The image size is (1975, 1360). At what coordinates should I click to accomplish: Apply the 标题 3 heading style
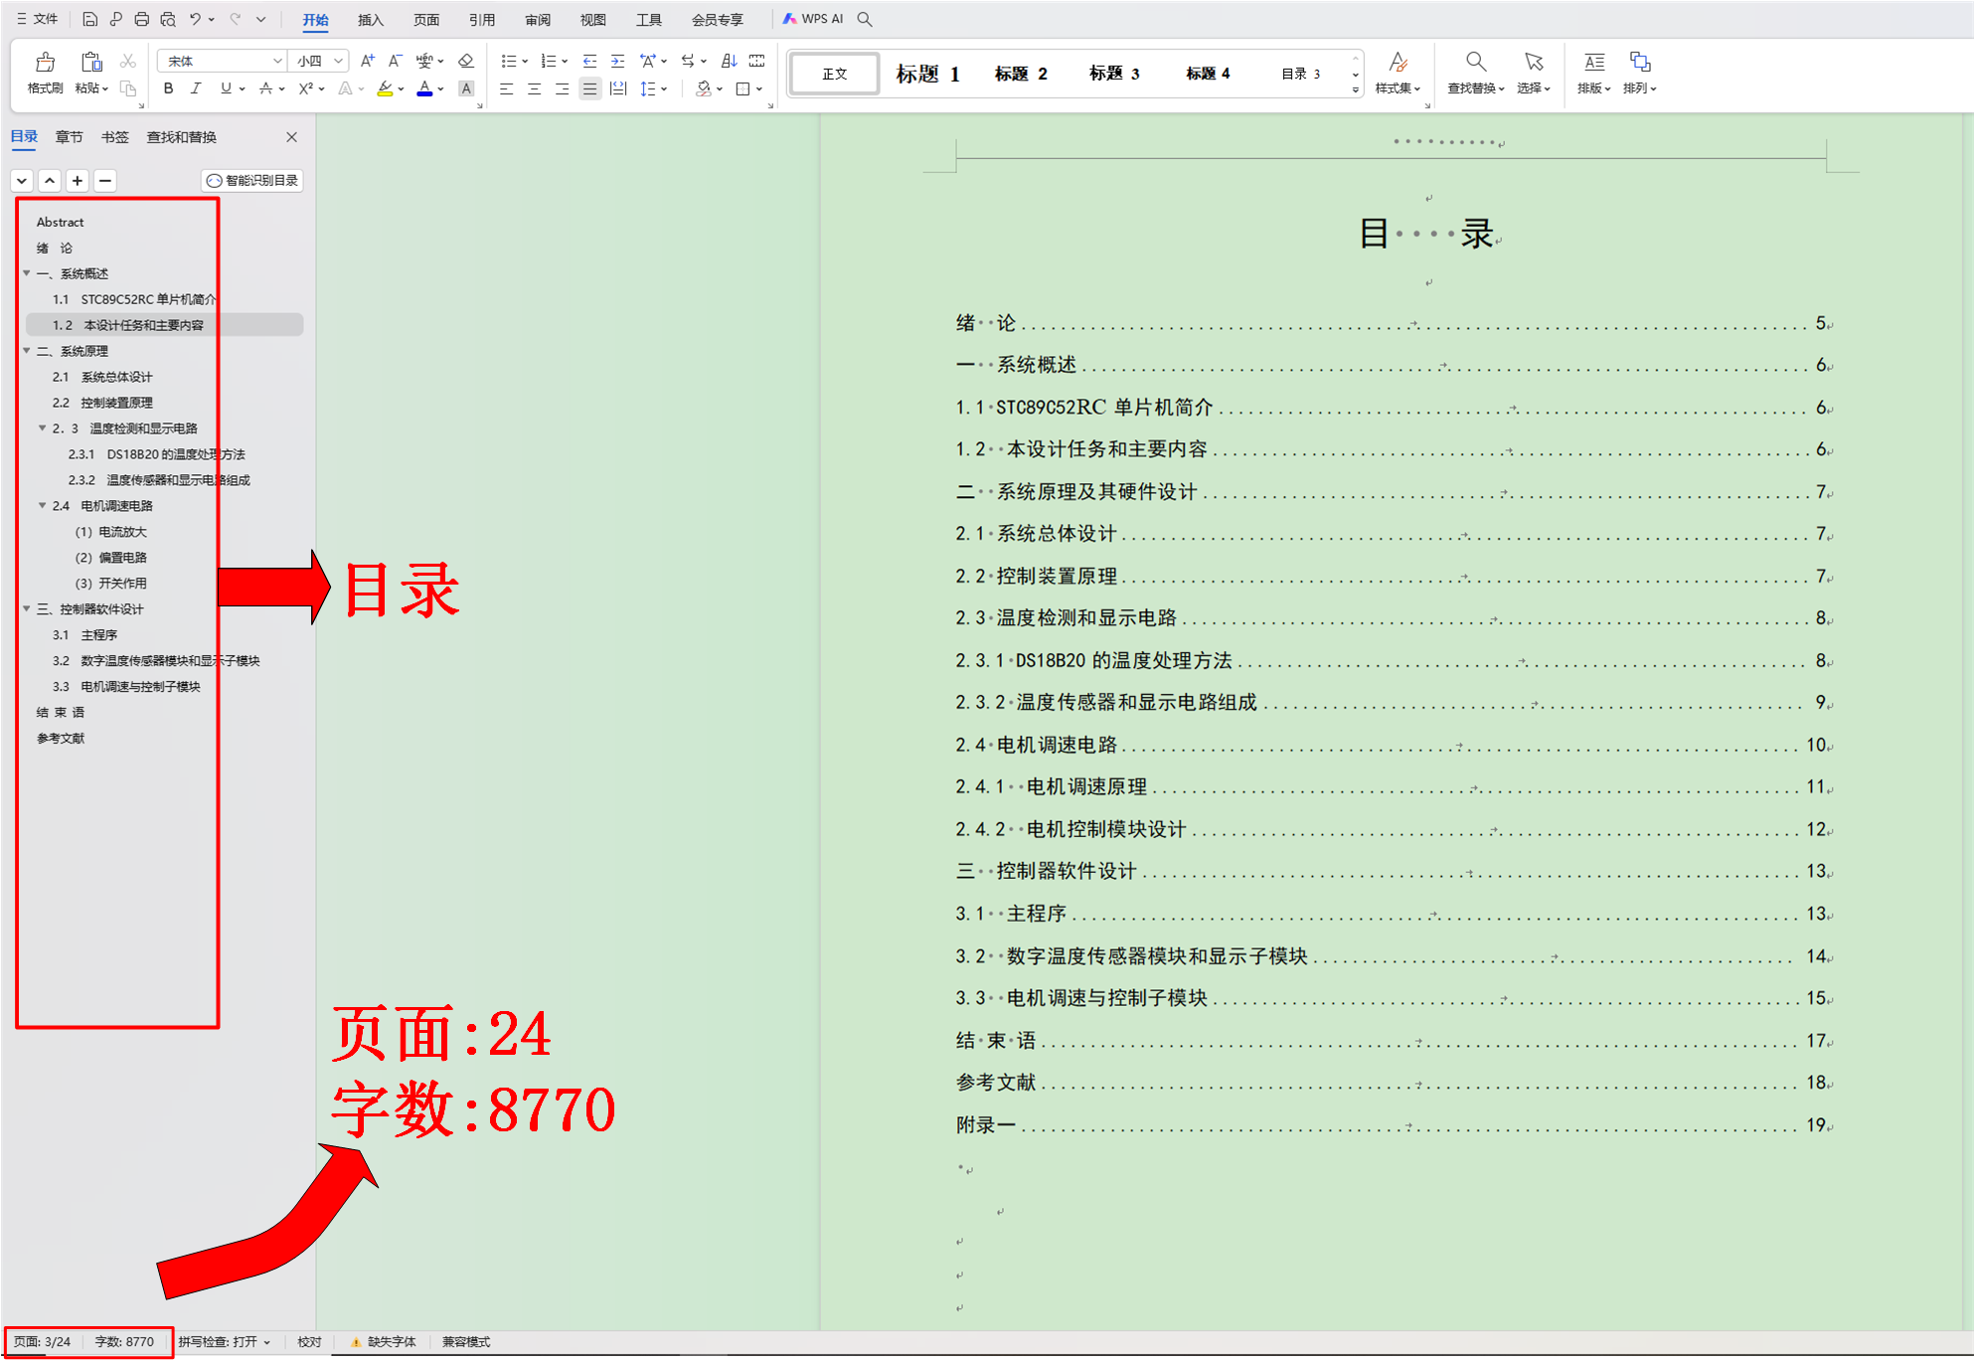coord(1114,74)
